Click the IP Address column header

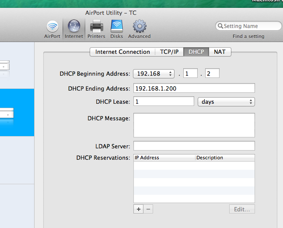pyautogui.click(x=164, y=158)
